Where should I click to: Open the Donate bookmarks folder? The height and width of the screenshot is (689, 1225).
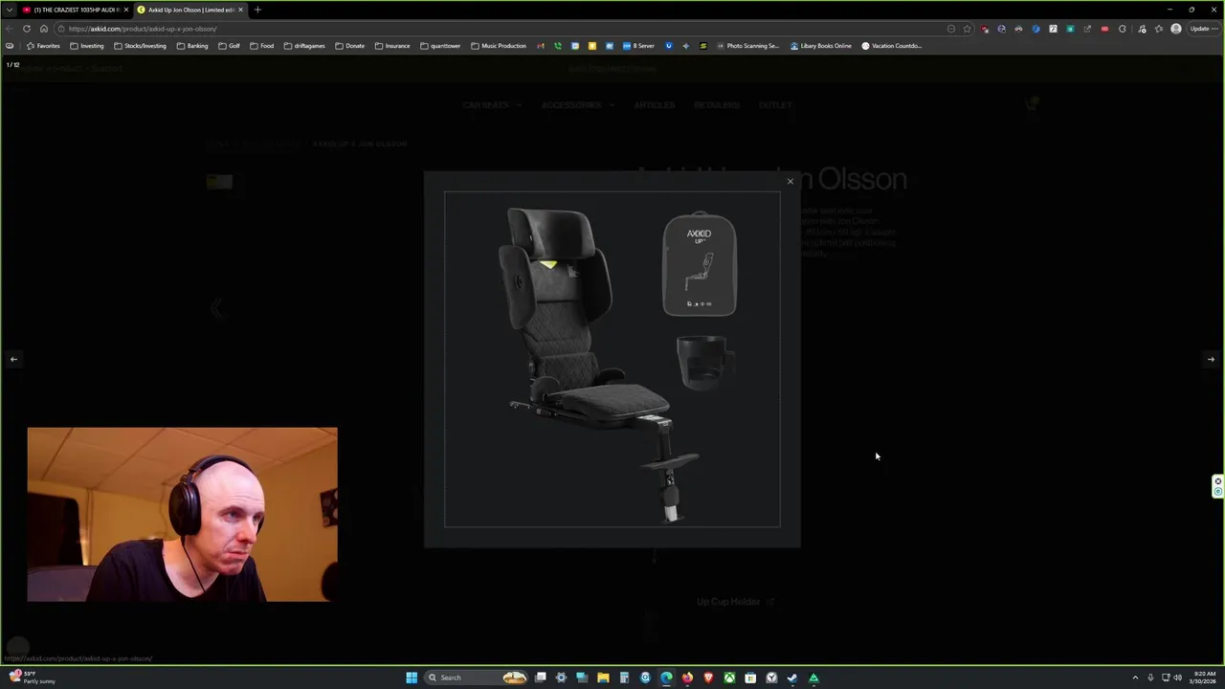349,46
